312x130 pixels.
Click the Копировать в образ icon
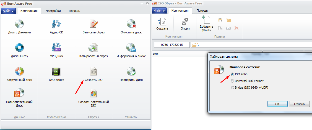click(x=93, y=48)
